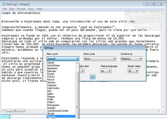The width and height of the screenshot is (167, 119).
Task: Select highlighted Spanish in the language list
Action: [x=61, y=116]
